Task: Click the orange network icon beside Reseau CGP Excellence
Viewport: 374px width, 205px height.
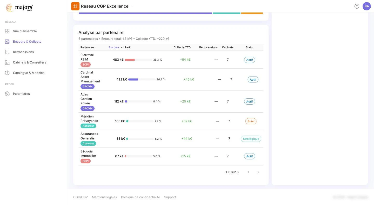Action: point(75,6)
